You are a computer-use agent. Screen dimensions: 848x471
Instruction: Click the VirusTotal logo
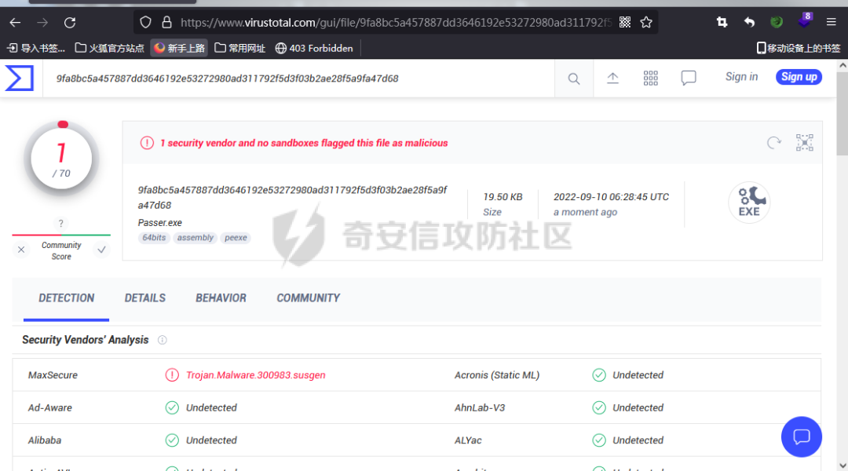(x=20, y=78)
